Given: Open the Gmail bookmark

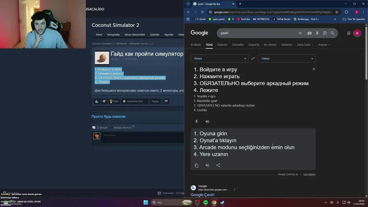Looking at the screenshot, I should (x=200, y=19).
